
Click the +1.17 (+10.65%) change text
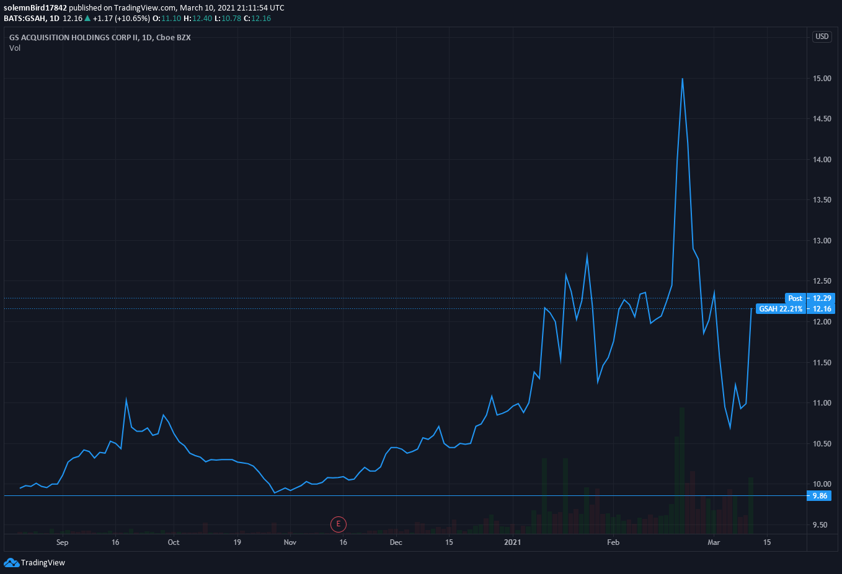click(122, 19)
